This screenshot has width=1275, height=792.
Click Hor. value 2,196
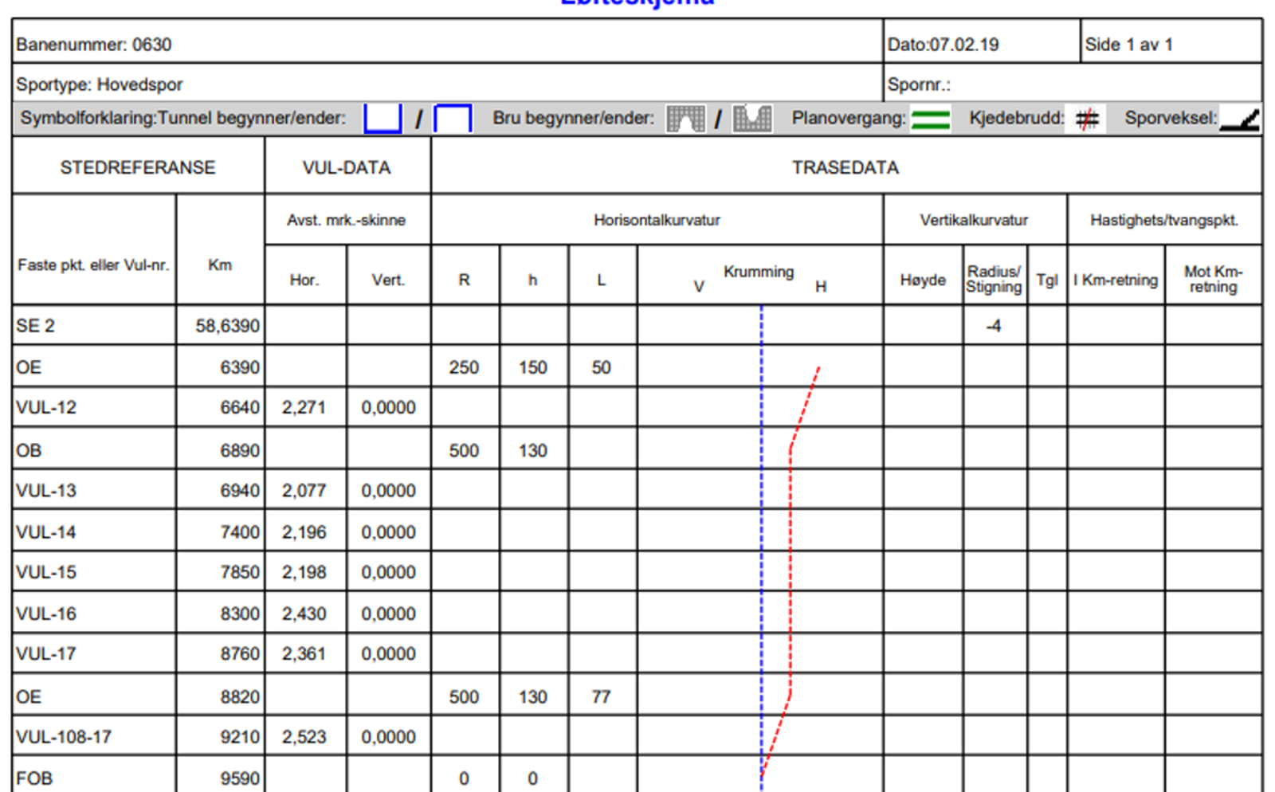point(304,531)
